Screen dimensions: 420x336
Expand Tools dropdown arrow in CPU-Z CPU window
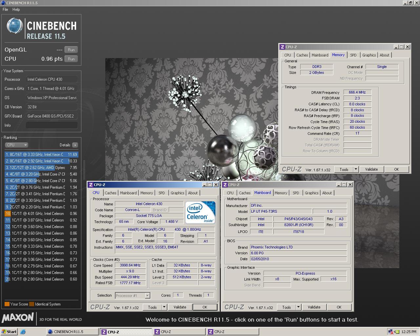(x=164, y=307)
